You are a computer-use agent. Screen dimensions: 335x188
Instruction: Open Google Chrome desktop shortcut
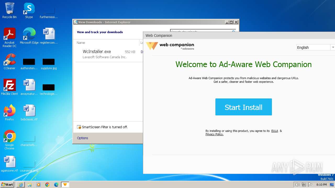click(9, 140)
